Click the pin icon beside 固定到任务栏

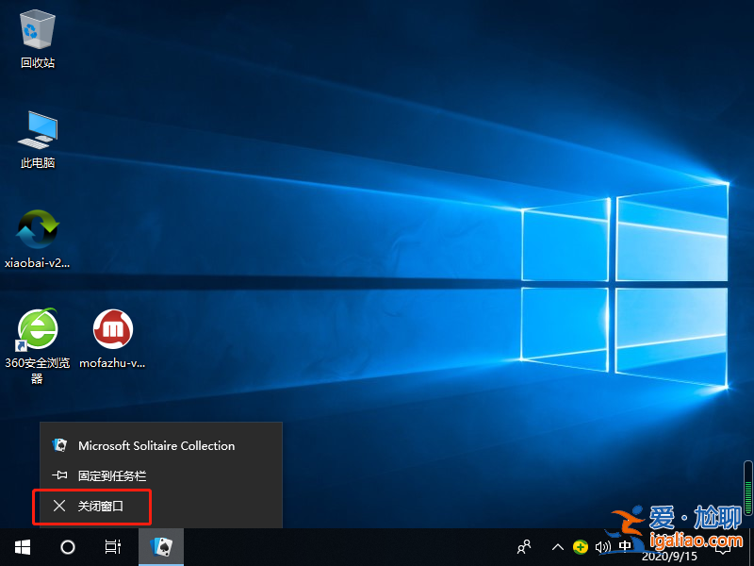(x=59, y=476)
